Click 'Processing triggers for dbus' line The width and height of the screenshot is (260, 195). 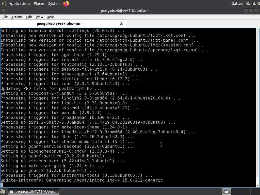coord(68,137)
